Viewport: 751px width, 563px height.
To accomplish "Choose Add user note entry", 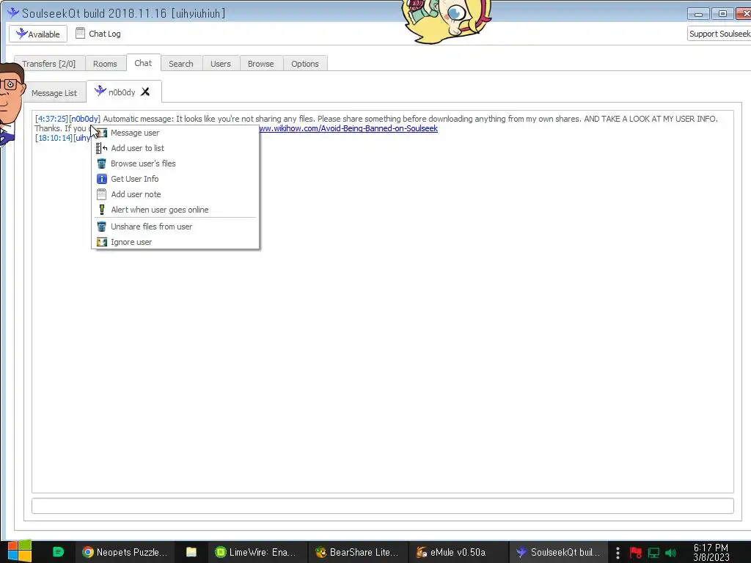I will pos(176,194).
